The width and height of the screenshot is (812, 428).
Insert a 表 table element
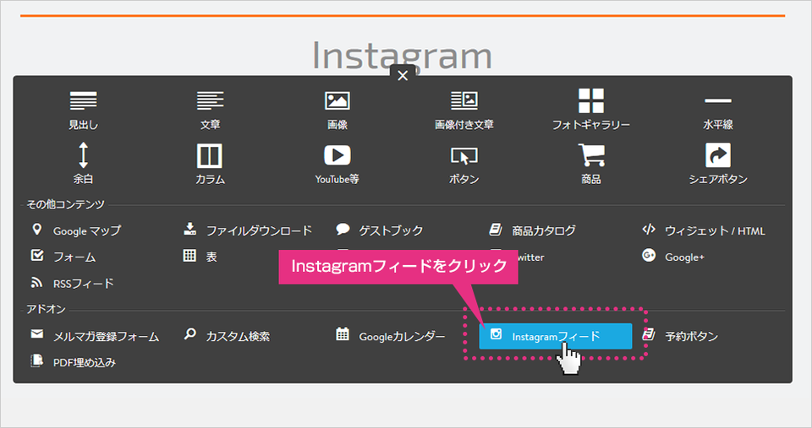click(x=200, y=257)
